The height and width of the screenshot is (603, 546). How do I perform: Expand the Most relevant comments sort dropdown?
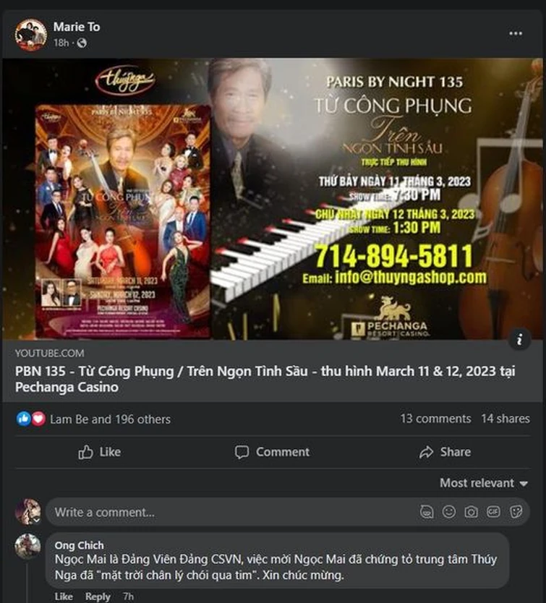click(x=484, y=483)
